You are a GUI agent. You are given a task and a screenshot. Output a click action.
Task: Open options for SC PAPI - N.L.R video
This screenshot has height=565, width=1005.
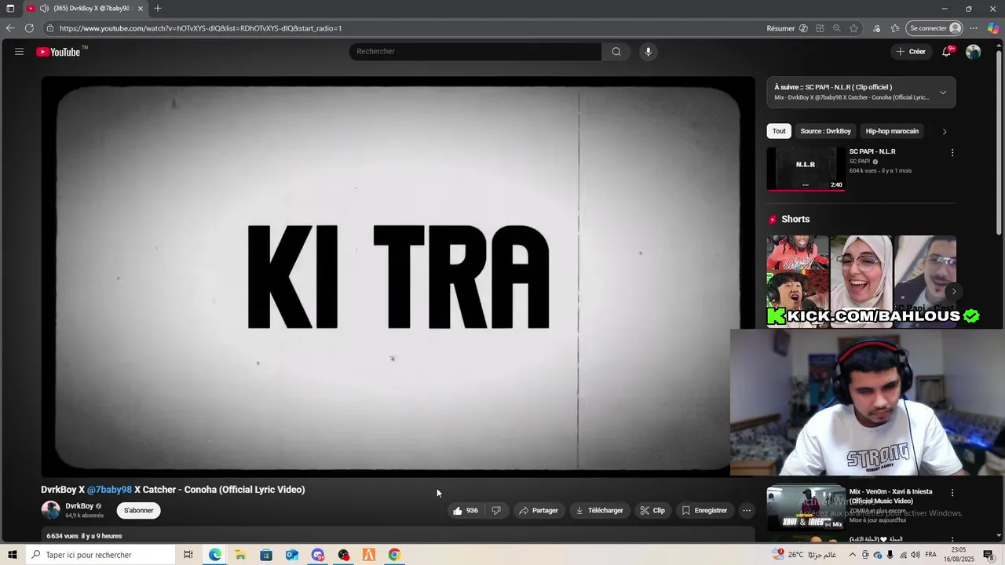tap(952, 153)
